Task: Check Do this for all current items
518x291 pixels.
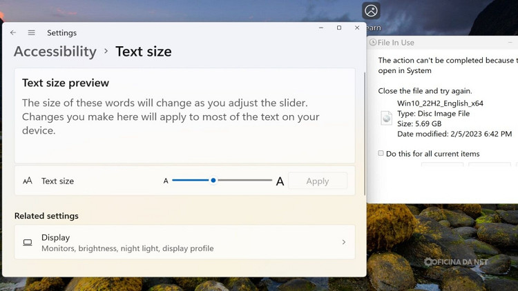Action: tap(381, 153)
